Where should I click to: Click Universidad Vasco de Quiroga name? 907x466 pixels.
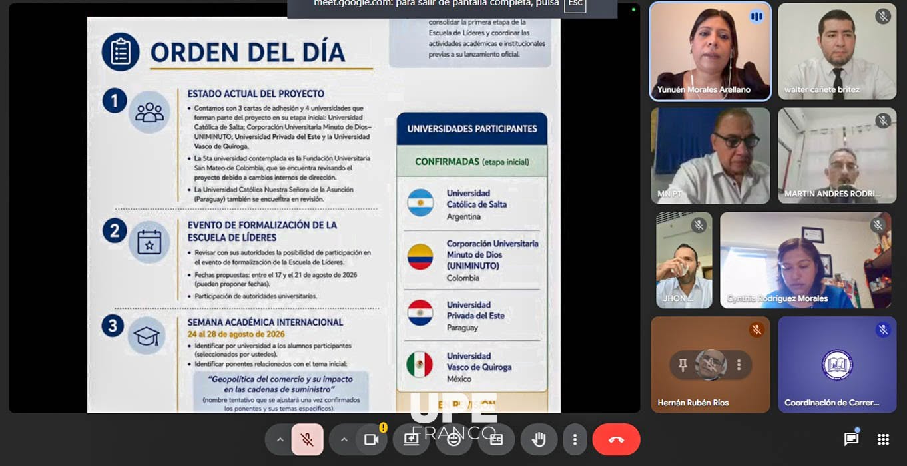coord(479,361)
